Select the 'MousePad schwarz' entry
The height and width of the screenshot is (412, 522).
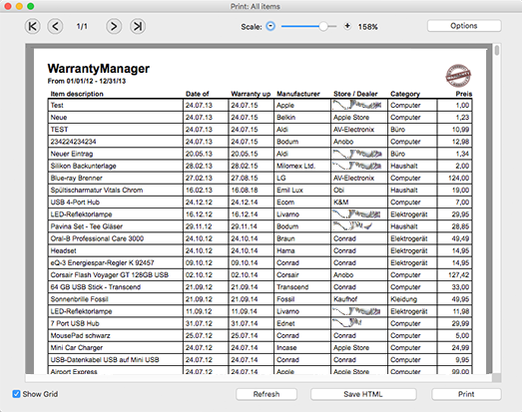[x=116, y=335]
